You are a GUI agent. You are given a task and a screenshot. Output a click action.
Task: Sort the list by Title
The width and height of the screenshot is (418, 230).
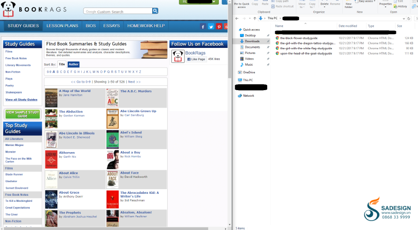tap(62, 64)
